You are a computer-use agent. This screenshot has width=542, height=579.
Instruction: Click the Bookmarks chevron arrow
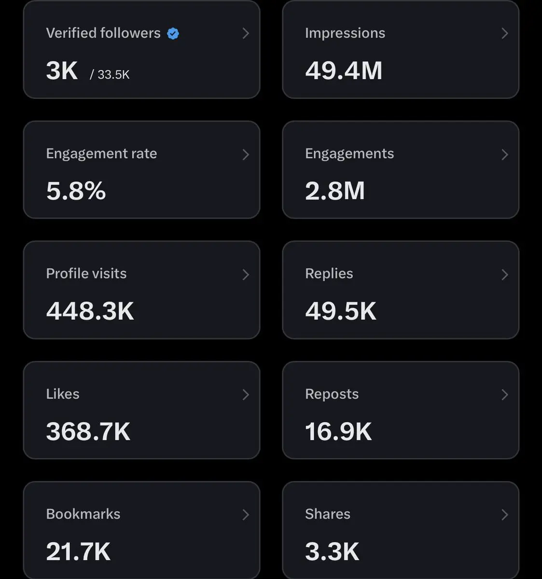pyautogui.click(x=246, y=515)
